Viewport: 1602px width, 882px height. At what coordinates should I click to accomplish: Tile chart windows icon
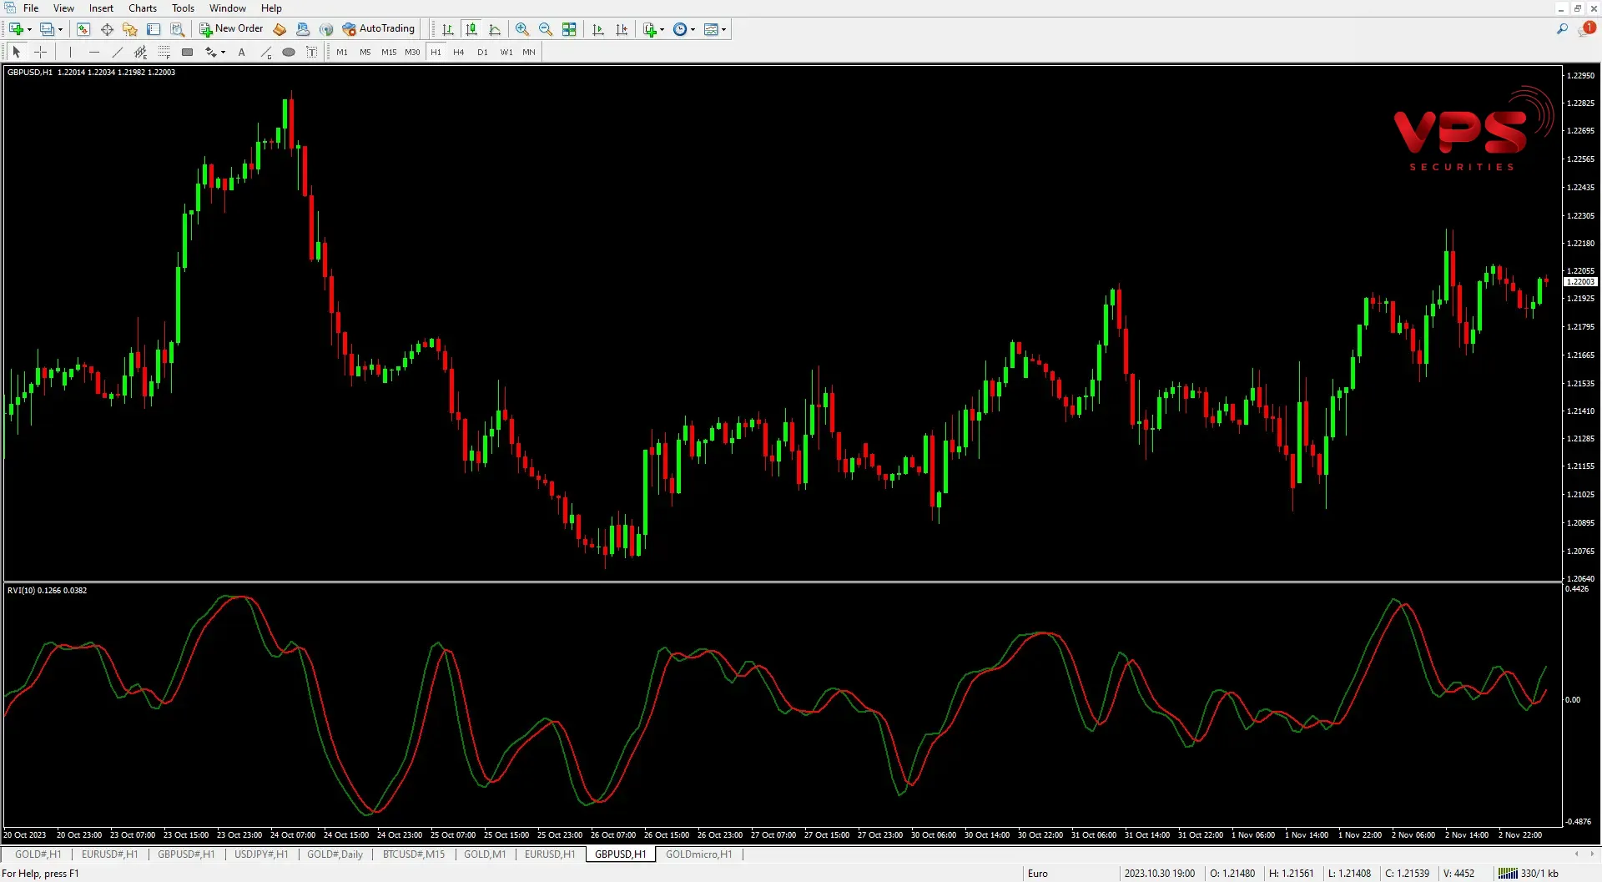click(569, 29)
